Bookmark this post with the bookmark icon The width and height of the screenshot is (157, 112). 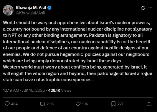point(113,104)
